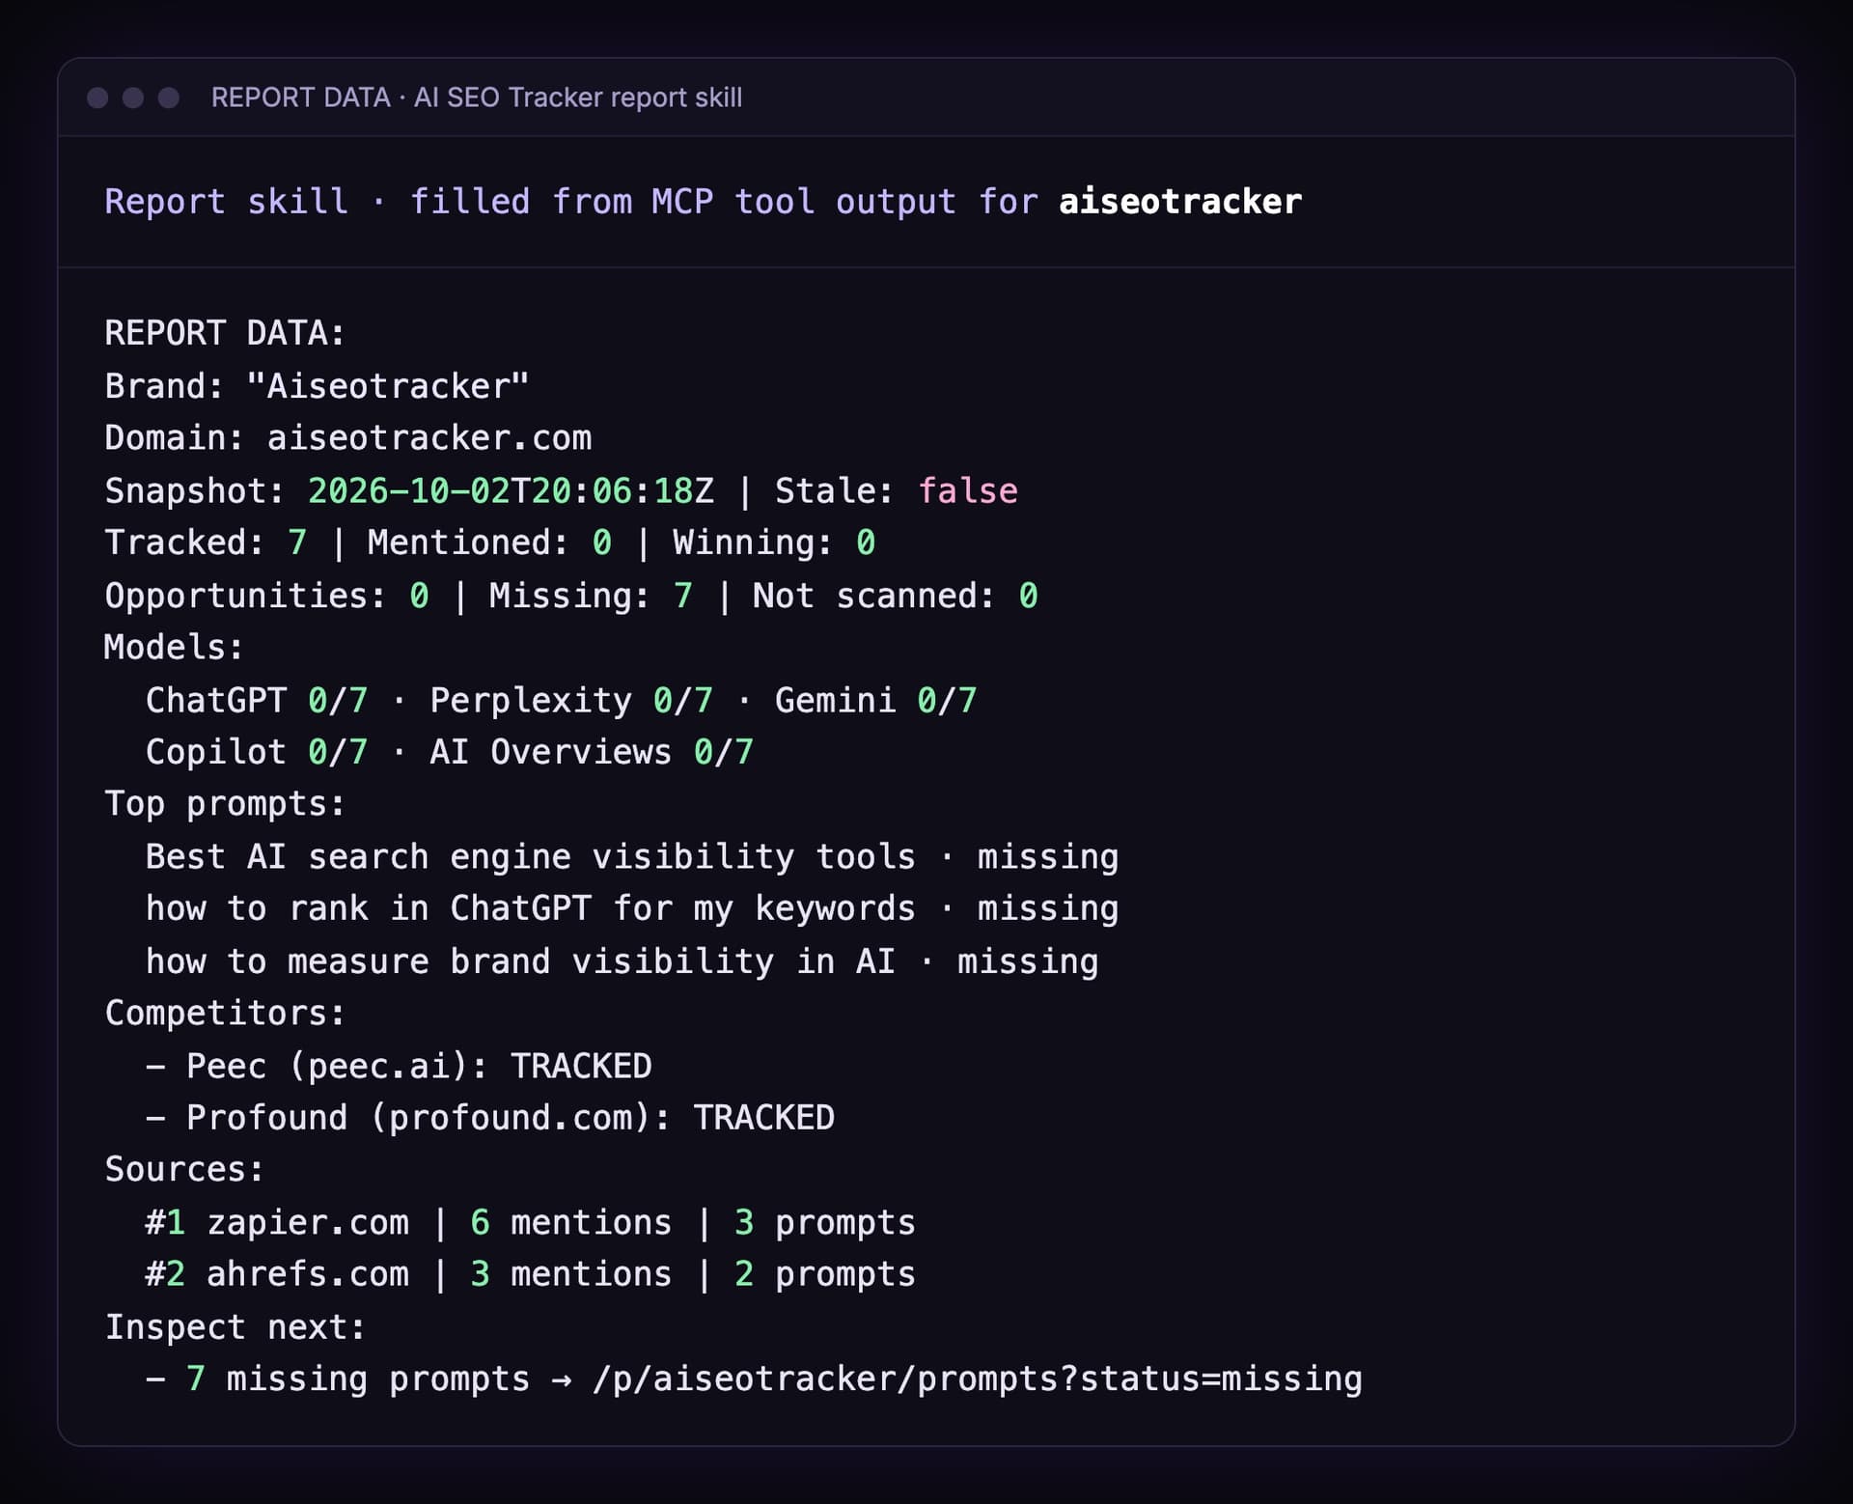1853x1504 pixels.
Task: Click the domain aiseotracker.com
Action: coord(429,438)
